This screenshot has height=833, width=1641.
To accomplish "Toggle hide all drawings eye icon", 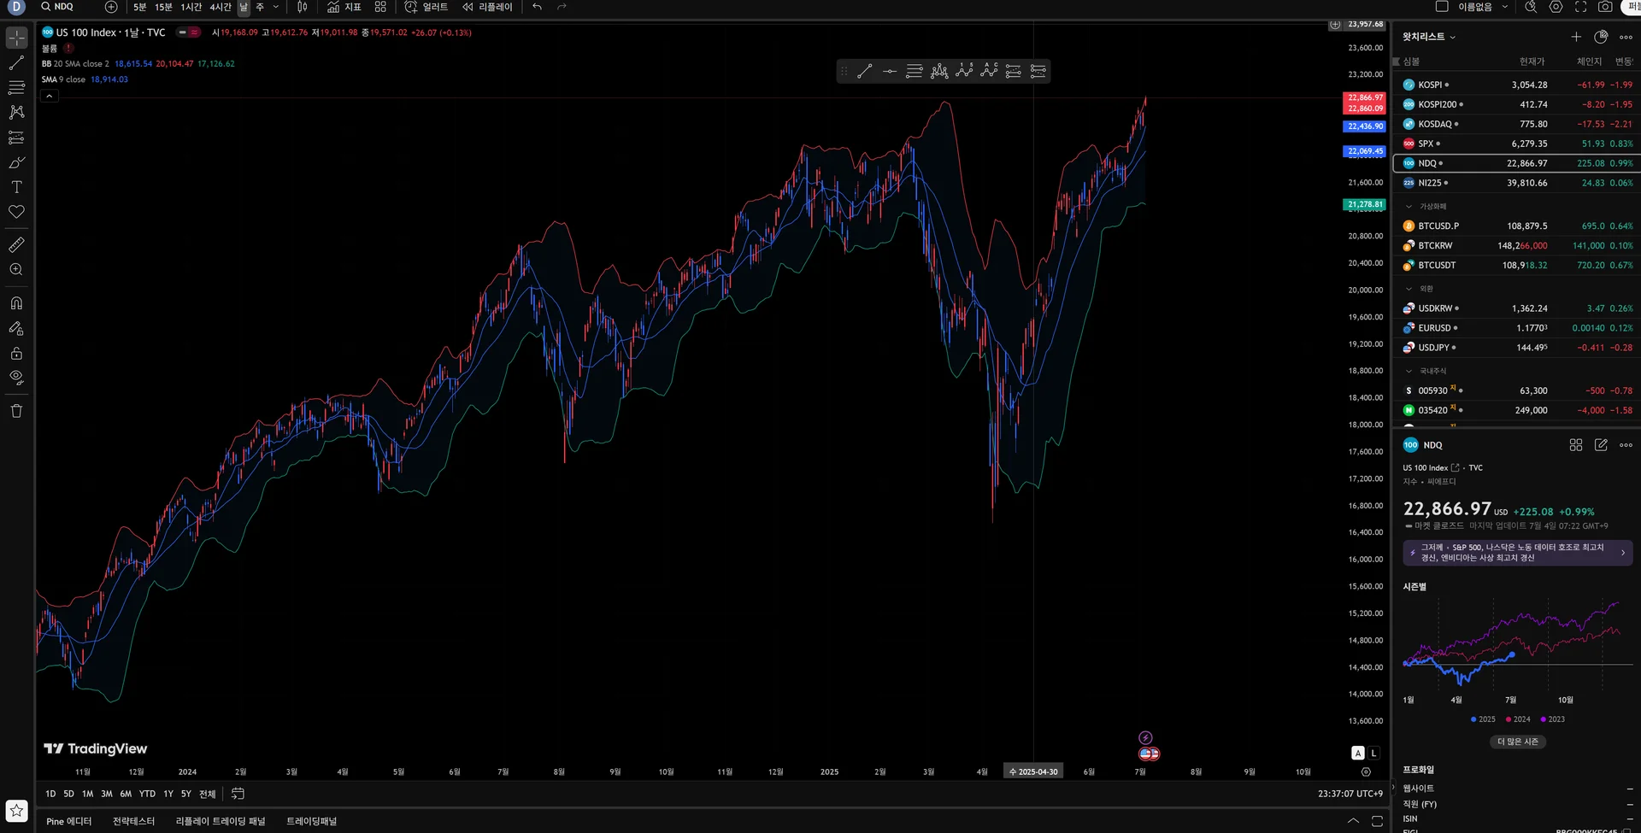I will (x=16, y=377).
